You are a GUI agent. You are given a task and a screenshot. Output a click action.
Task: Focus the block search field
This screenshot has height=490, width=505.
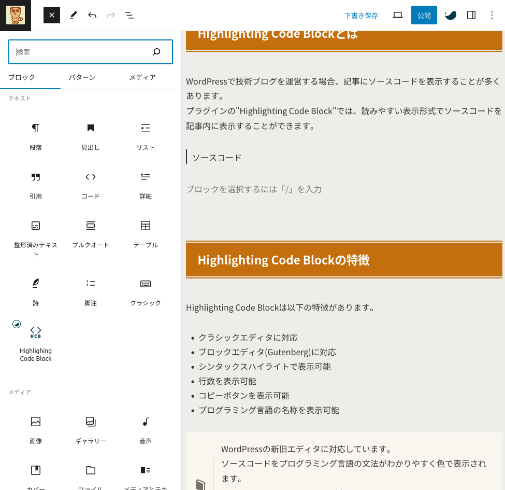click(83, 52)
